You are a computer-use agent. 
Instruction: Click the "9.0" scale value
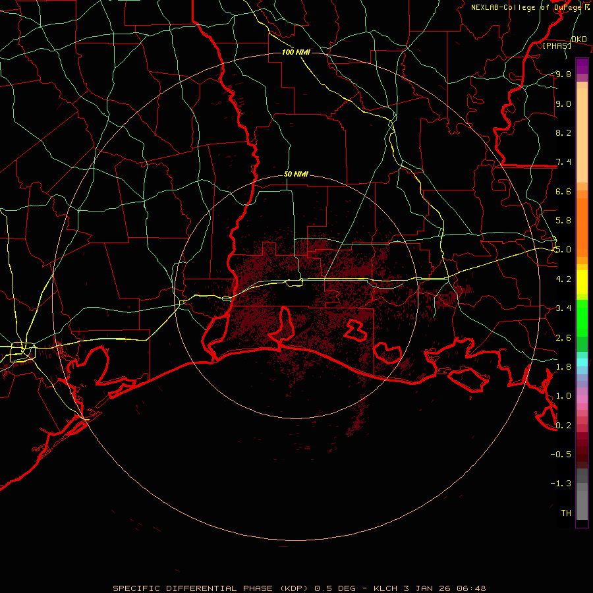[563, 103]
